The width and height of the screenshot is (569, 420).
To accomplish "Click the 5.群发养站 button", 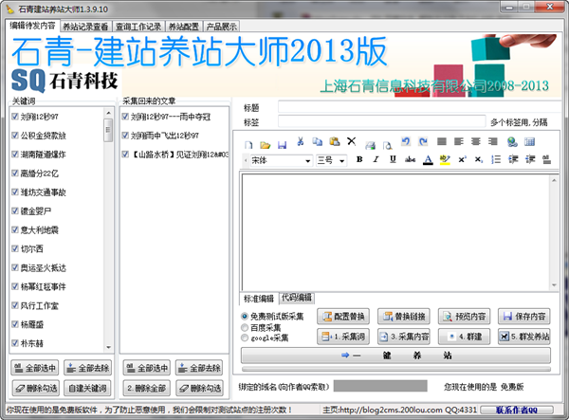I will click(x=524, y=337).
